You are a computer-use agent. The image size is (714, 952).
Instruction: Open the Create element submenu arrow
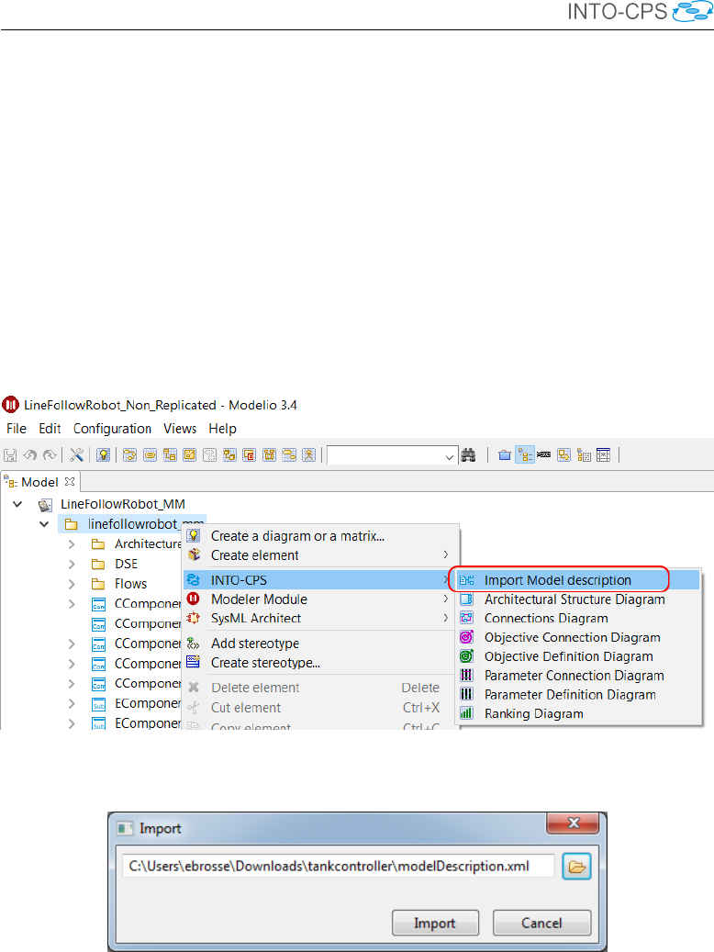[446, 554]
